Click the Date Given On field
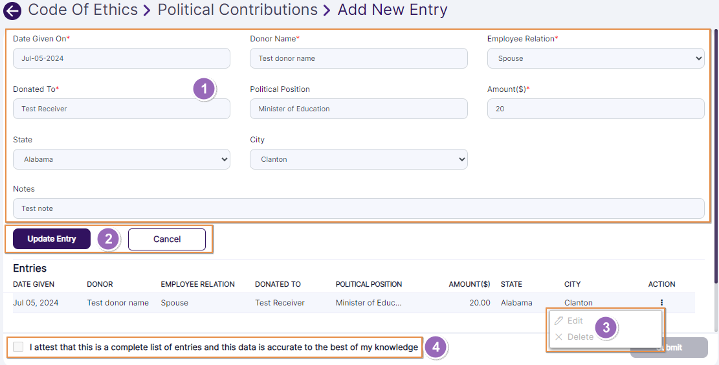 coord(122,58)
